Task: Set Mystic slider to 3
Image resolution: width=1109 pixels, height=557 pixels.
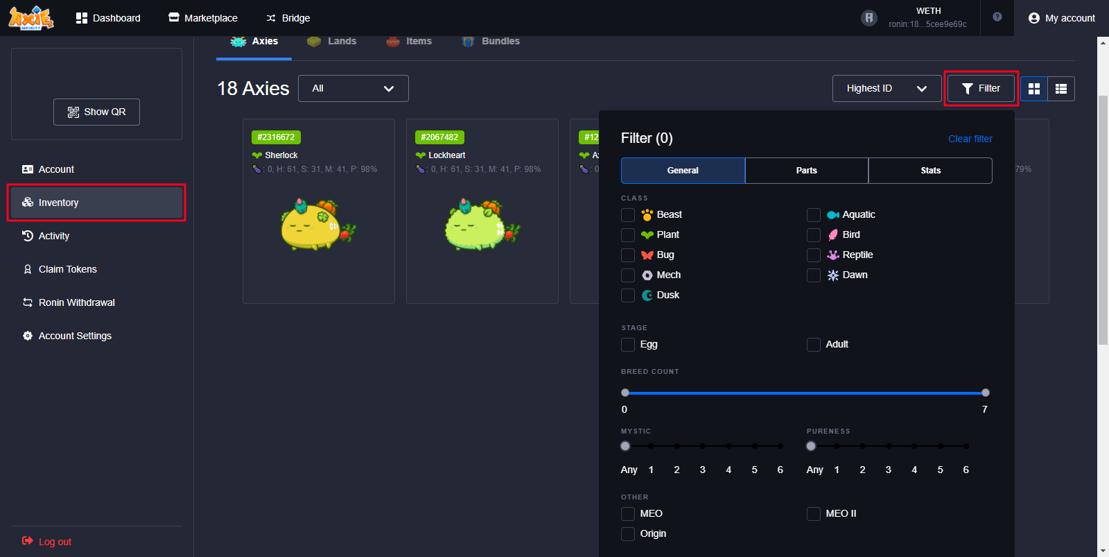Action: point(703,446)
